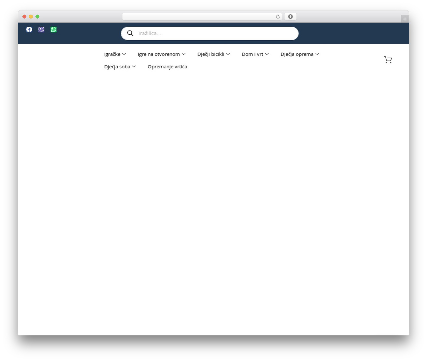Open the shopping cart
Screen dimensions: 427x361
coord(388,60)
